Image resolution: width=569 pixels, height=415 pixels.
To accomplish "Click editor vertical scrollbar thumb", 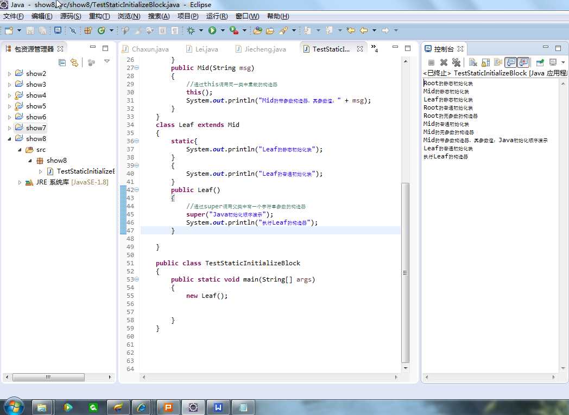I will click(x=406, y=272).
